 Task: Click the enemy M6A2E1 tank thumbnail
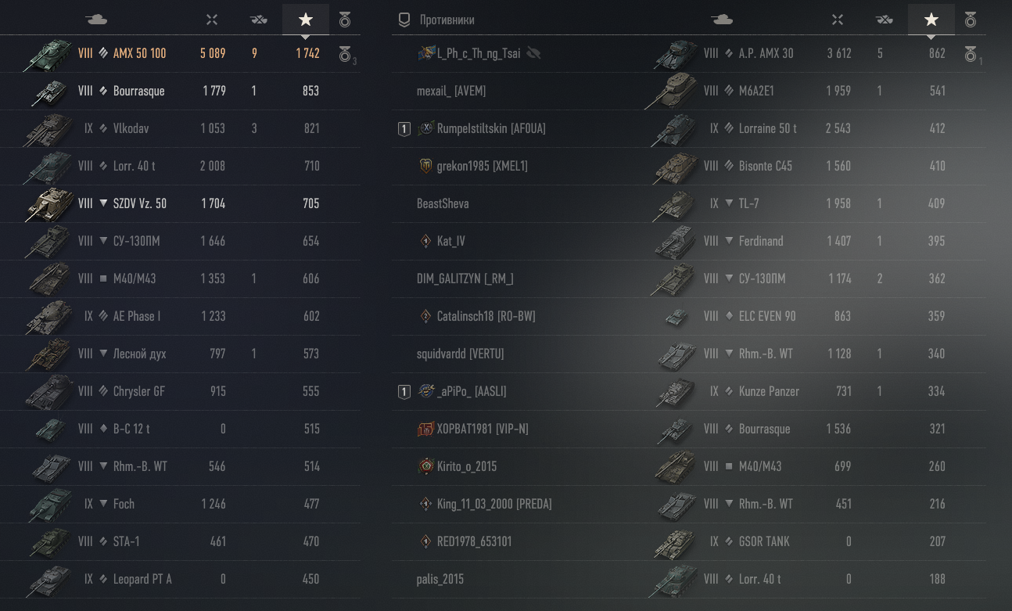pyautogui.click(x=672, y=91)
